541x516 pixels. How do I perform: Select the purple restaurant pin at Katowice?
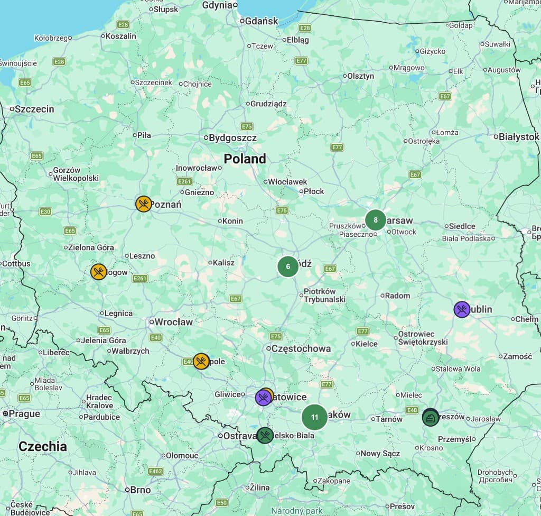point(263,398)
